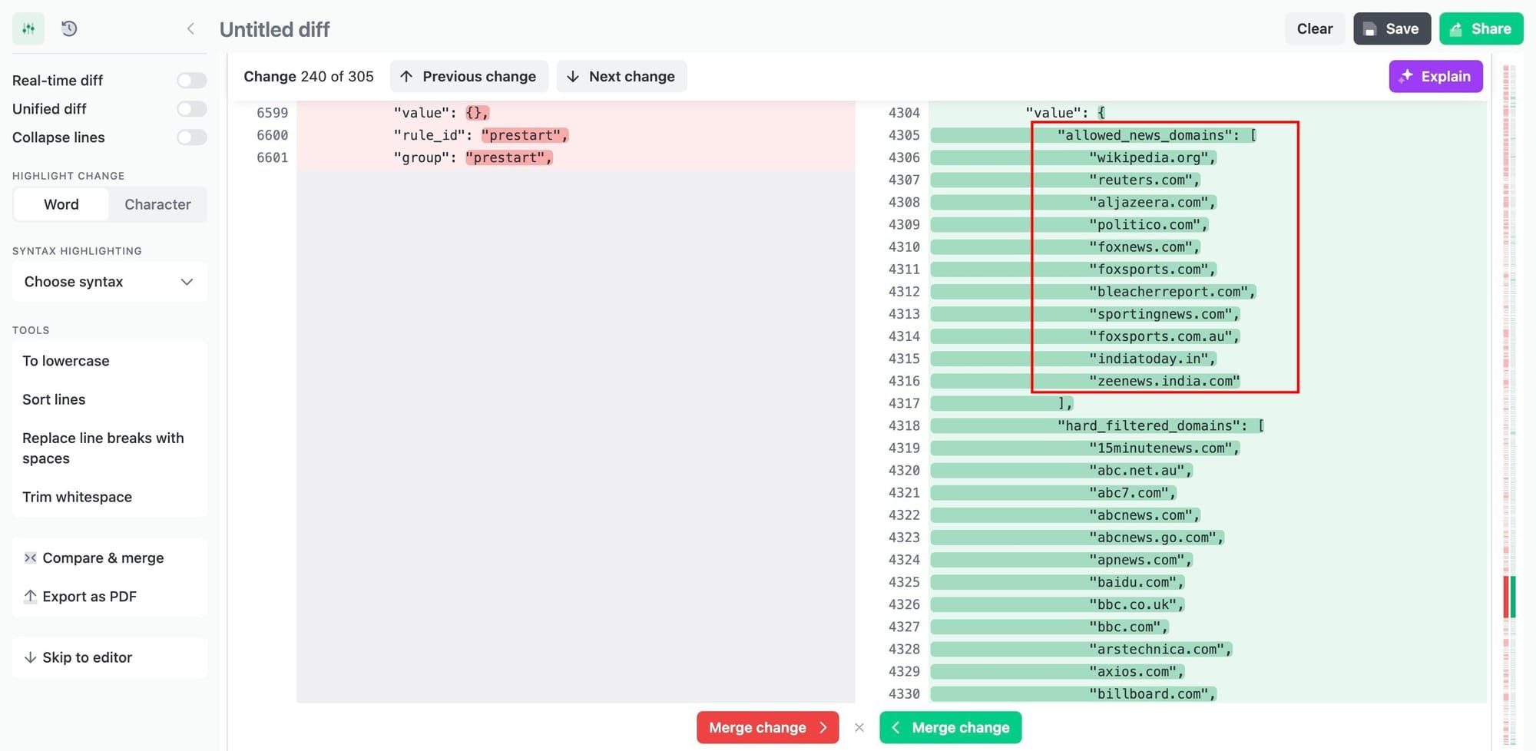This screenshot has height=751, width=1536.
Task: Dismiss the merge prompt with the X icon
Action: (x=859, y=727)
